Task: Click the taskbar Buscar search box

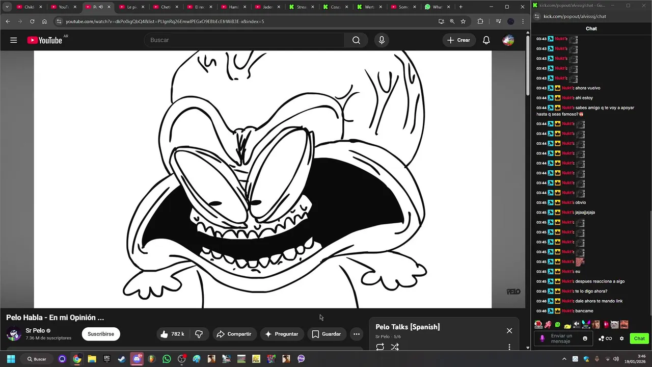Action: coord(38,359)
